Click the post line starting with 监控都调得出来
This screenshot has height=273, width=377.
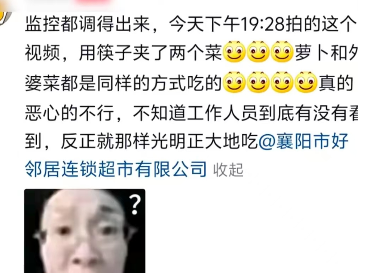[191, 24]
